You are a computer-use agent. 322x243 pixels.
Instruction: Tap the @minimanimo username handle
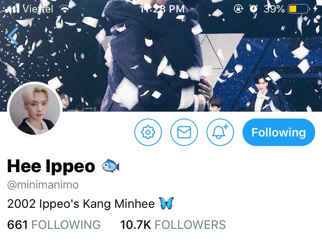[x=43, y=185]
